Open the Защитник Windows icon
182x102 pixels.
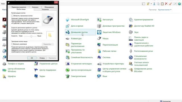[99, 32]
